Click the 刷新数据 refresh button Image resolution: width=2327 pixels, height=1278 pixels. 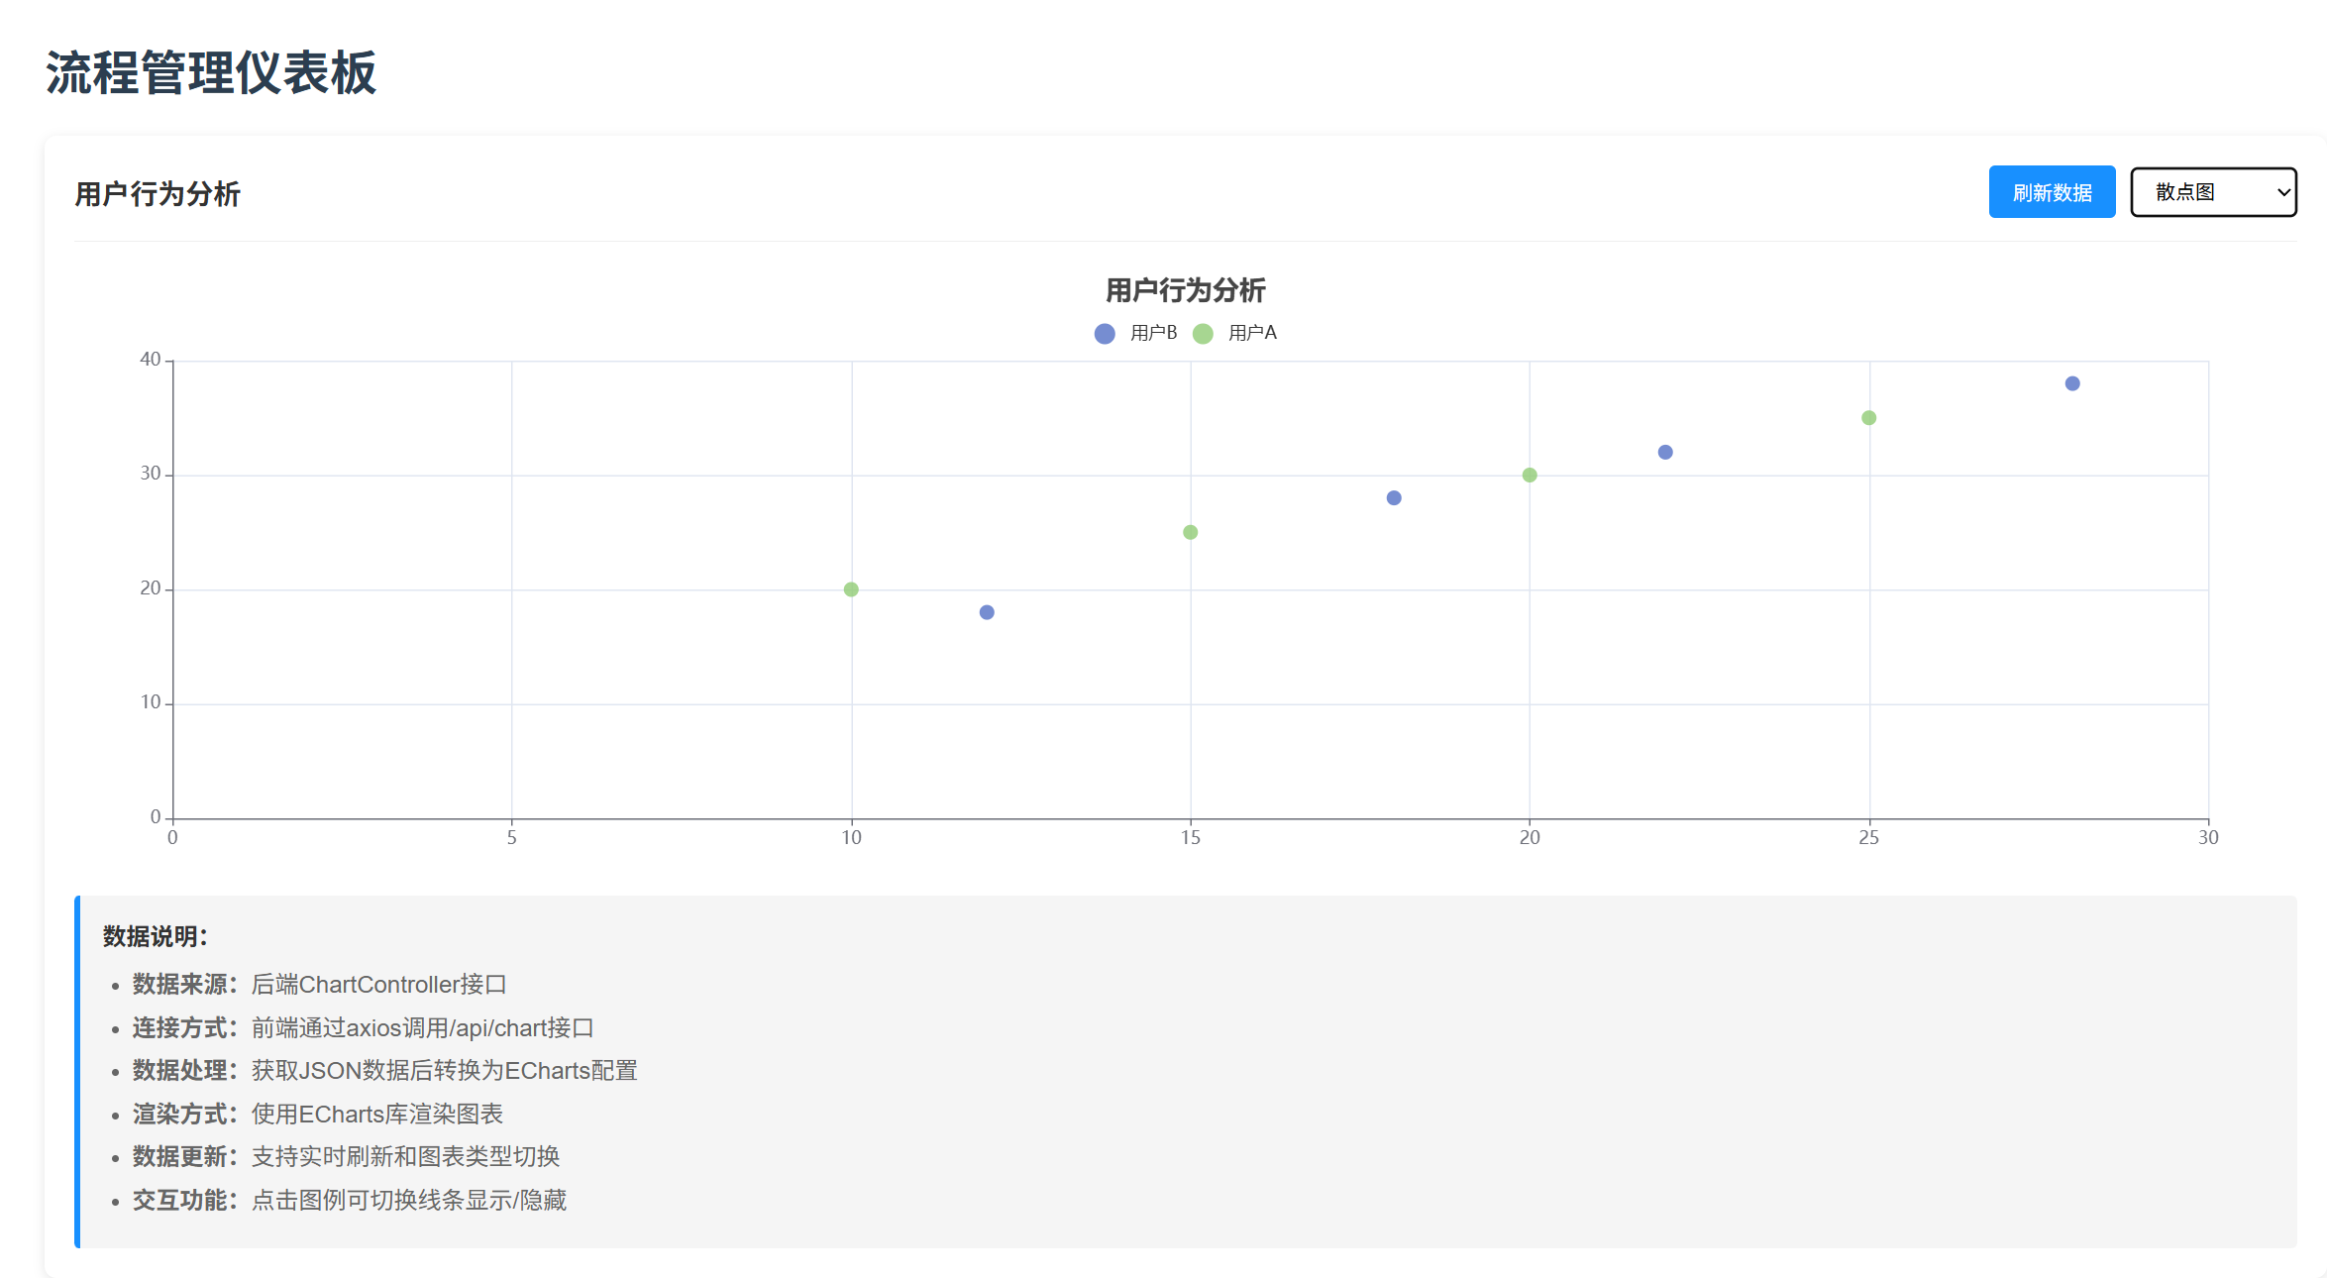(x=2051, y=192)
